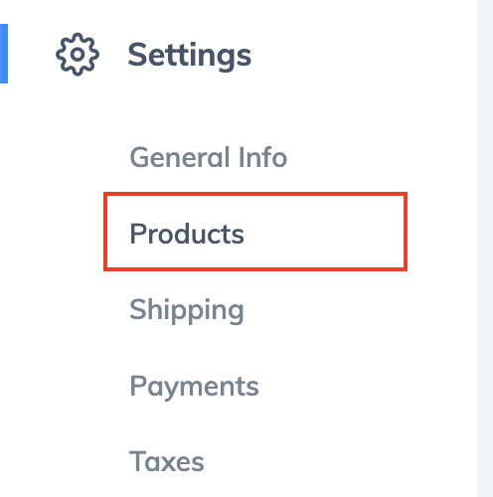Open the Settings section heading
The image size is (493, 497).
[x=190, y=55]
